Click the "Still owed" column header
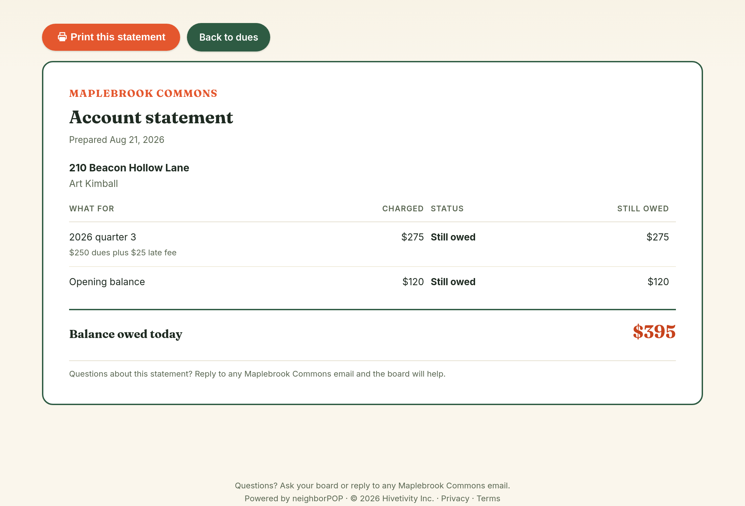This screenshot has height=506, width=745. (643, 209)
